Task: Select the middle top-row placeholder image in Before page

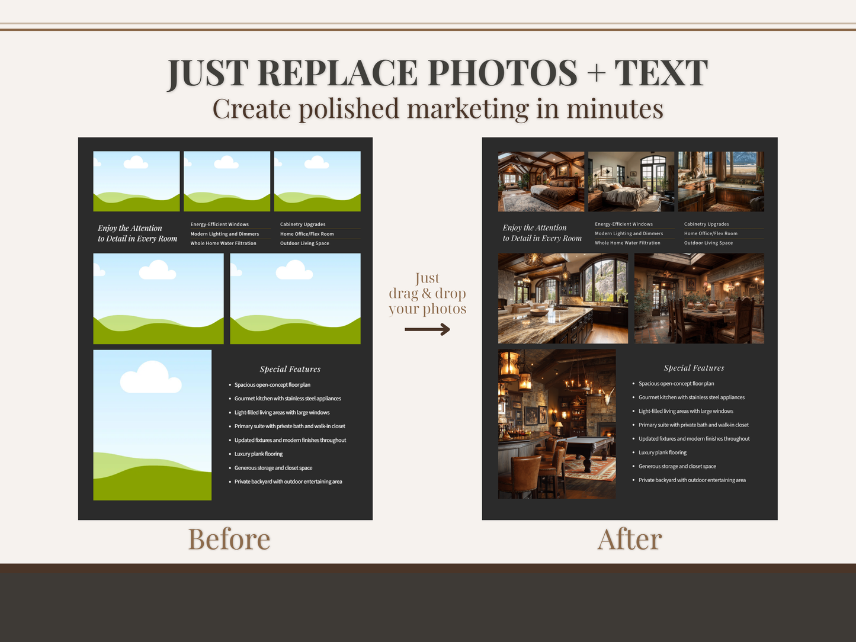Action: click(227, 181)
